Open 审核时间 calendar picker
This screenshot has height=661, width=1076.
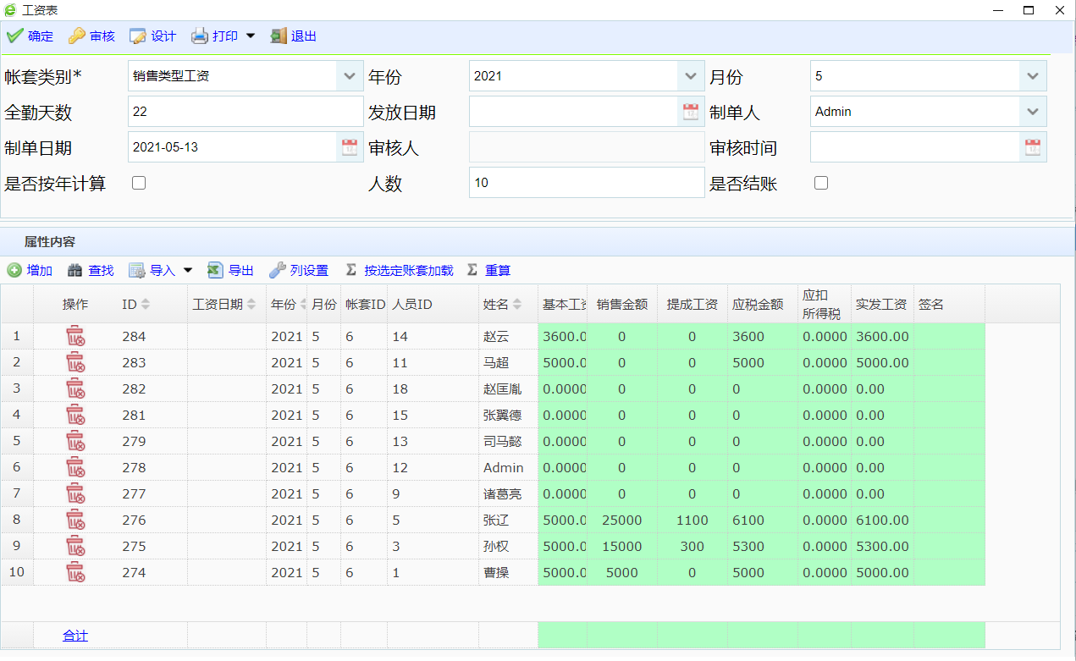pos(1033,147)
